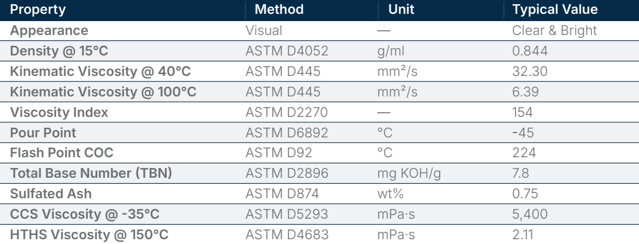The width and height of the screenshot is (639, 244).
Task: Select Kinematic Viscosity @ 40°C row
Action: click(x=319, y=71)
